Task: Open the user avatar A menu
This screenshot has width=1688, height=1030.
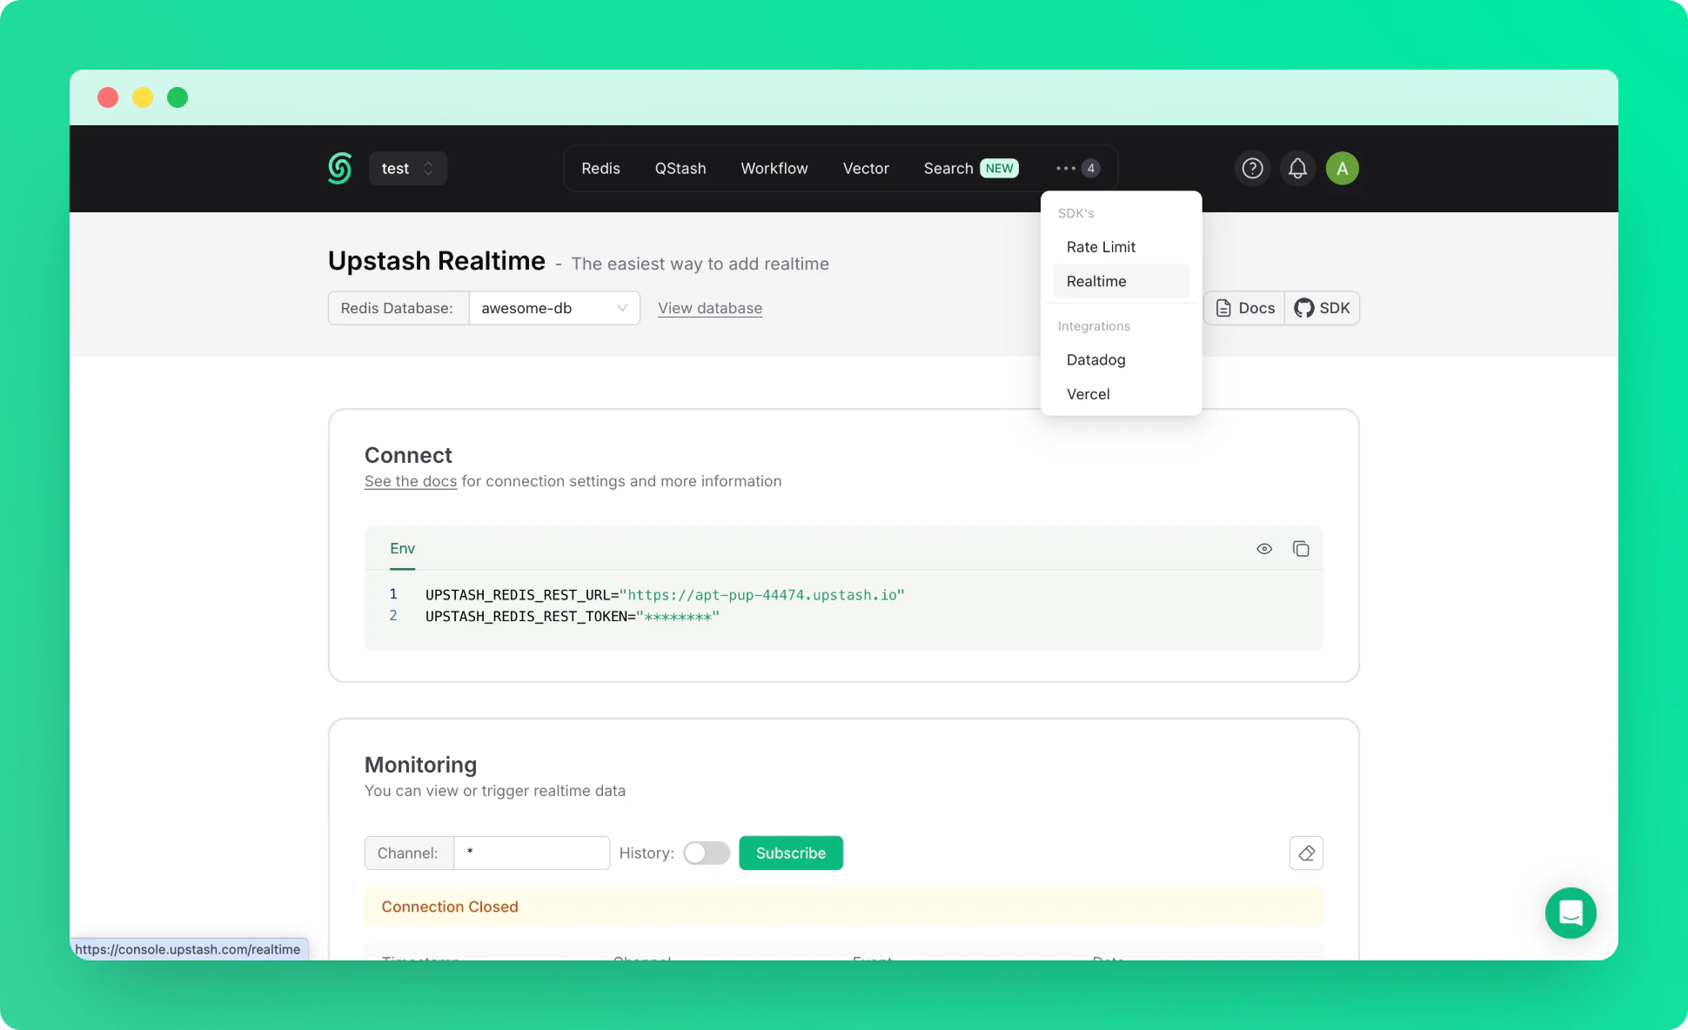Action: pos(1342,168)
